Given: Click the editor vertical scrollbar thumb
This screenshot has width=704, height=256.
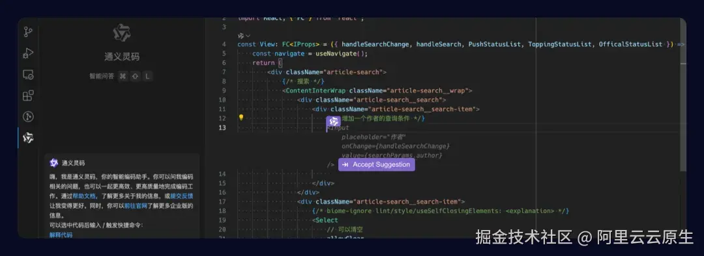Looking at the screenshot, I should (683, 117).
